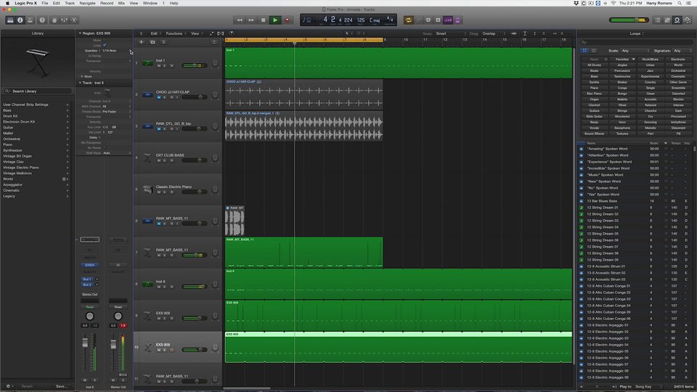Toggle the Loop Browser button
Image resolution: width=697 pixels, height=392 pixels.
[x=677, y=20]
